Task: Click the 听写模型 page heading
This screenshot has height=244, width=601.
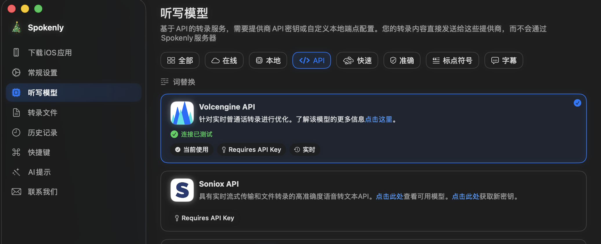Action: (184, 13)
